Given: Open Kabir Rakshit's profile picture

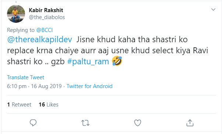Looking at the screenshot, I should [16, 14].
